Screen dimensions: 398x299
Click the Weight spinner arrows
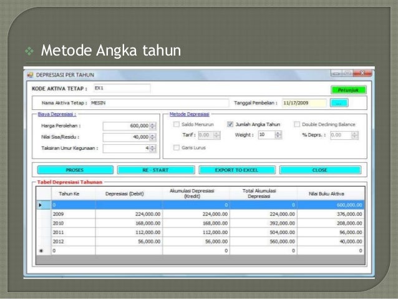coord(278,135)
